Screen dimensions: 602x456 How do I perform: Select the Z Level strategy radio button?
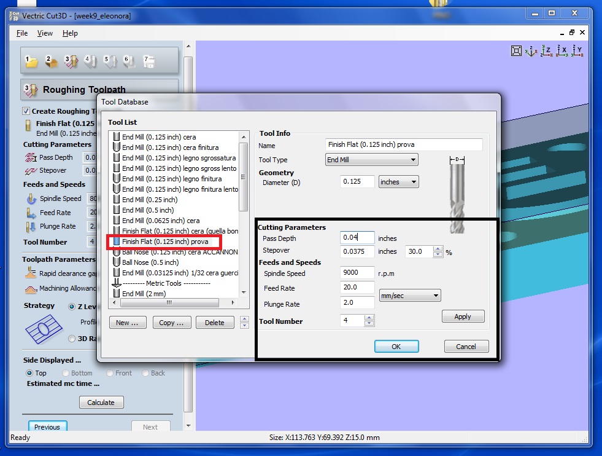click(x=71, y=307)
